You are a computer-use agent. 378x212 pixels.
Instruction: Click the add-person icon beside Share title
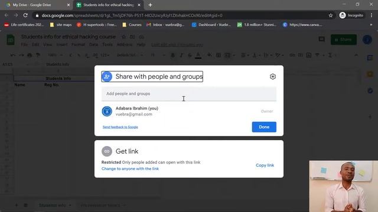pyautogui.click(x=107, y=77)
